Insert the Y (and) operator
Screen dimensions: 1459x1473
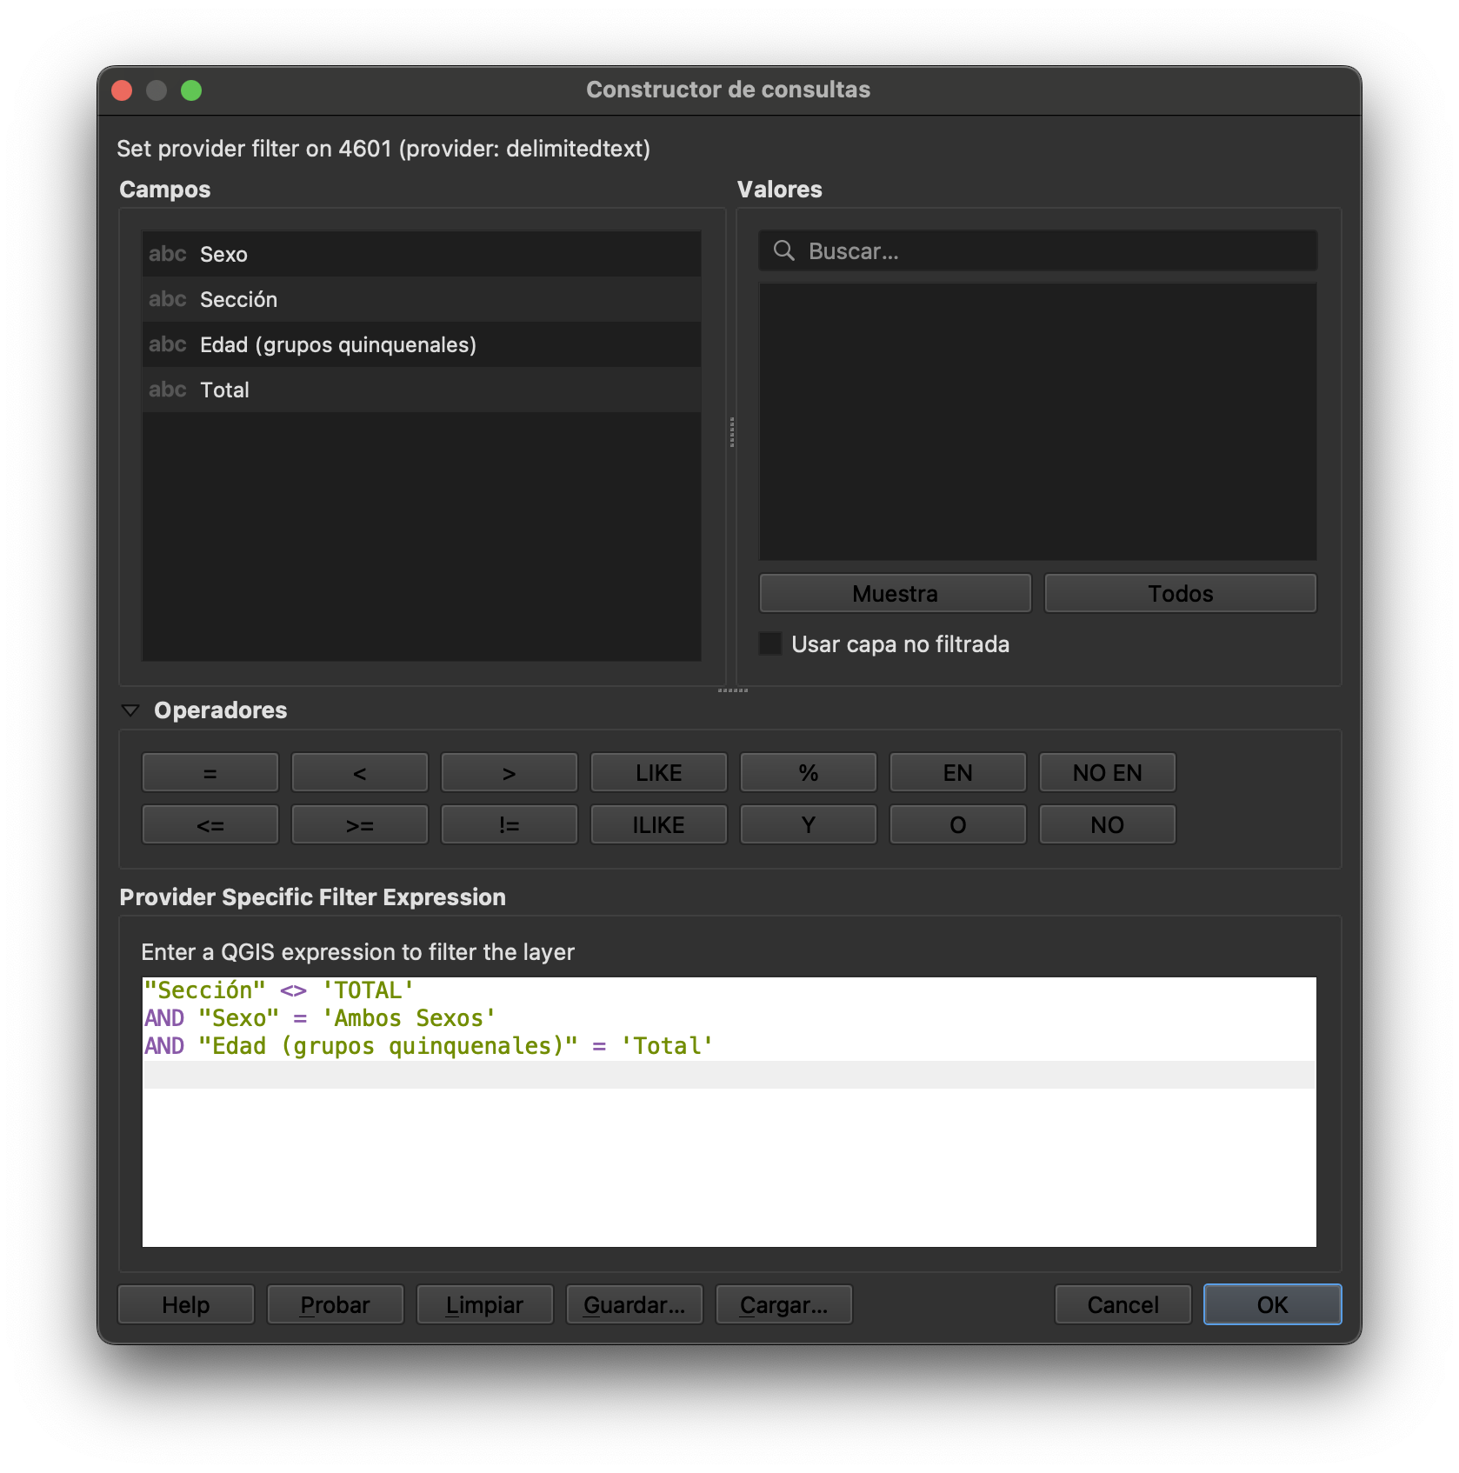click(809, 825)
